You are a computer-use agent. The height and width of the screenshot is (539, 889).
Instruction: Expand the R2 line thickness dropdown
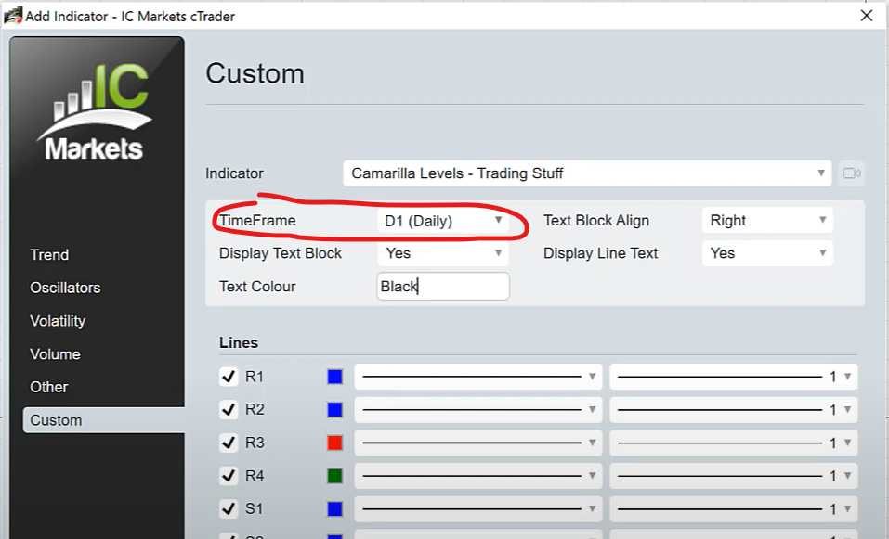pos(734,409)
